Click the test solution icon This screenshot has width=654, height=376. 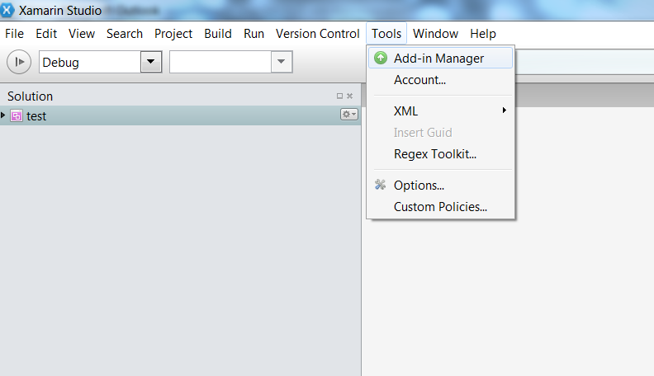coord(17,115)
